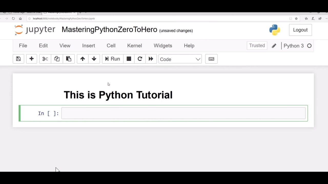This screenshot has width=328, height=184.
Task: Click the browser share icon
Action: pyautogui.click(x=320, y=18)
